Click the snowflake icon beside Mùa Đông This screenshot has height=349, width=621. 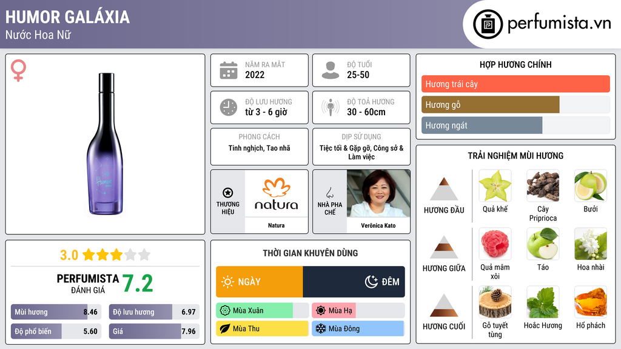click(321, 328)
